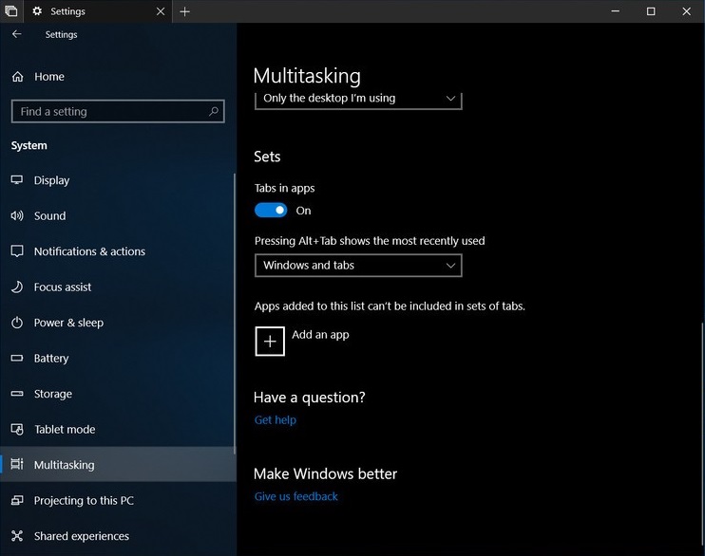
Task: Click the Notifications & actions icon
Action: [x=17, y=251]
